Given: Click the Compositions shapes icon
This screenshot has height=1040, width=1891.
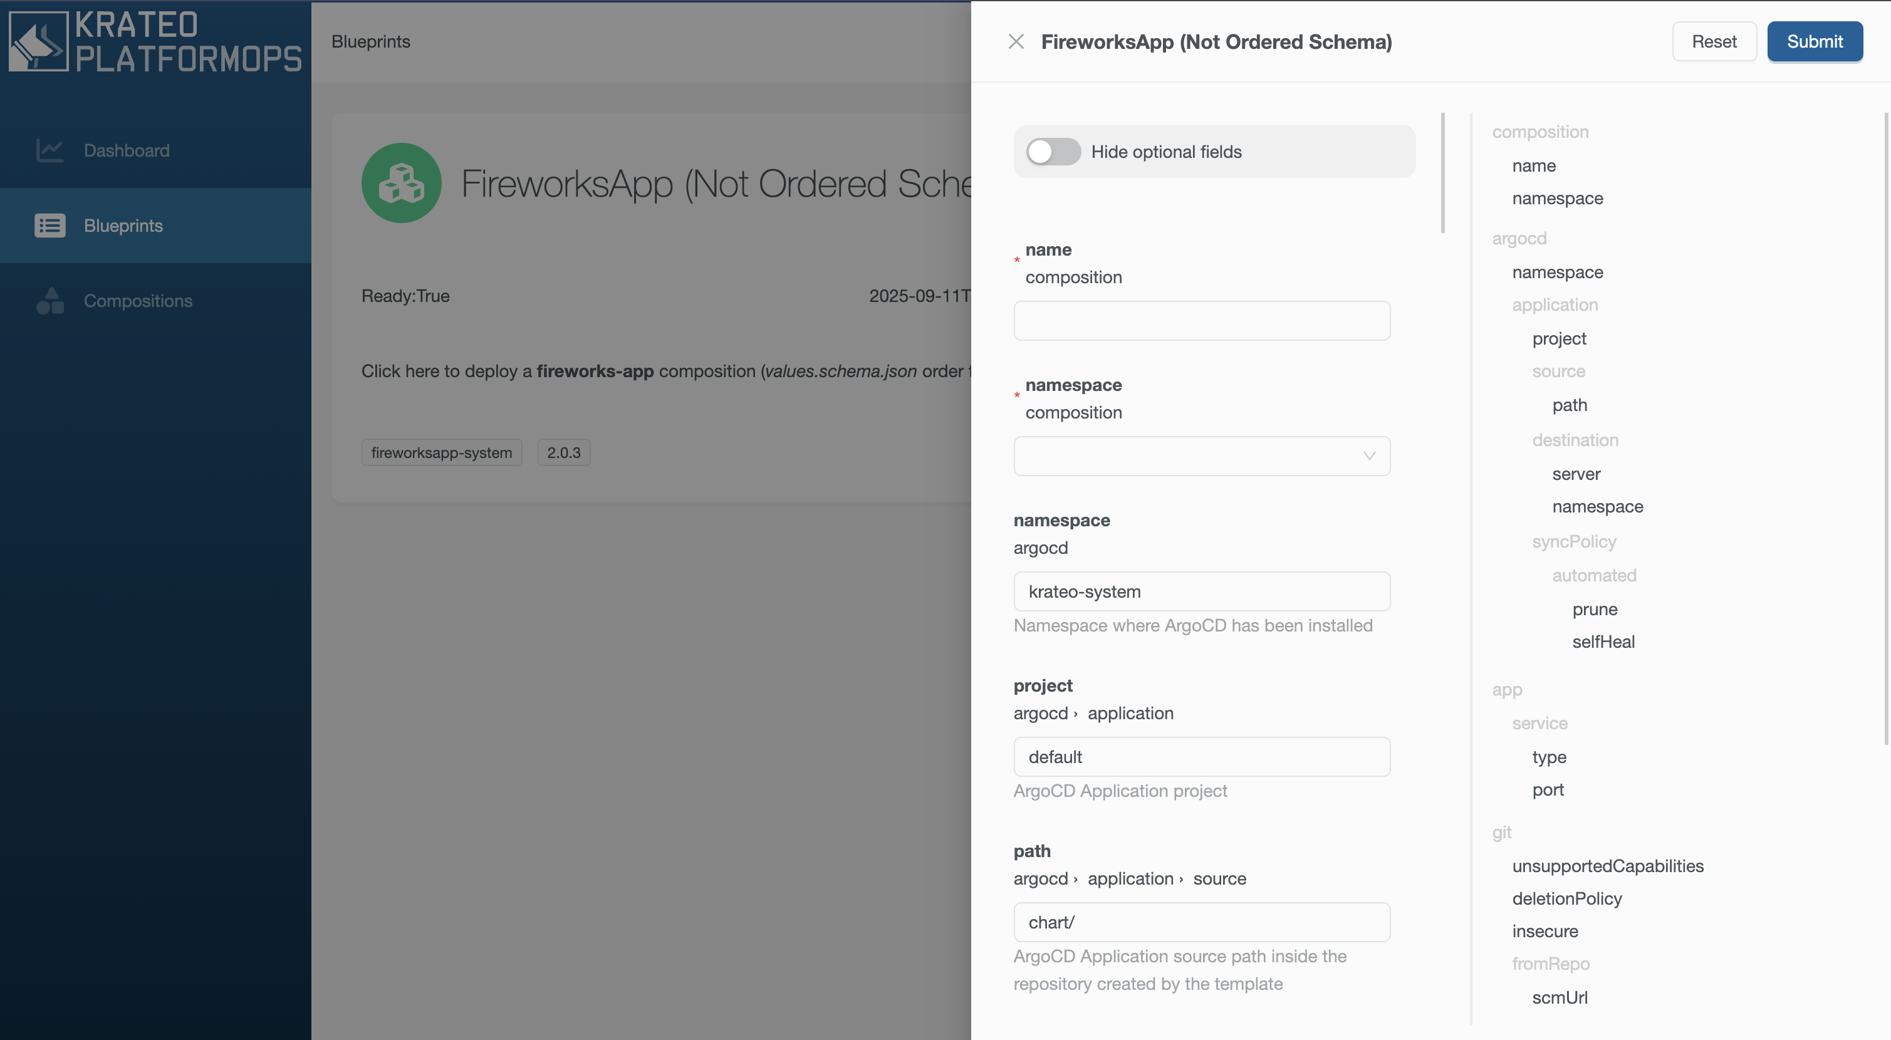Looking at the screenshot, I should click(50, 301).
